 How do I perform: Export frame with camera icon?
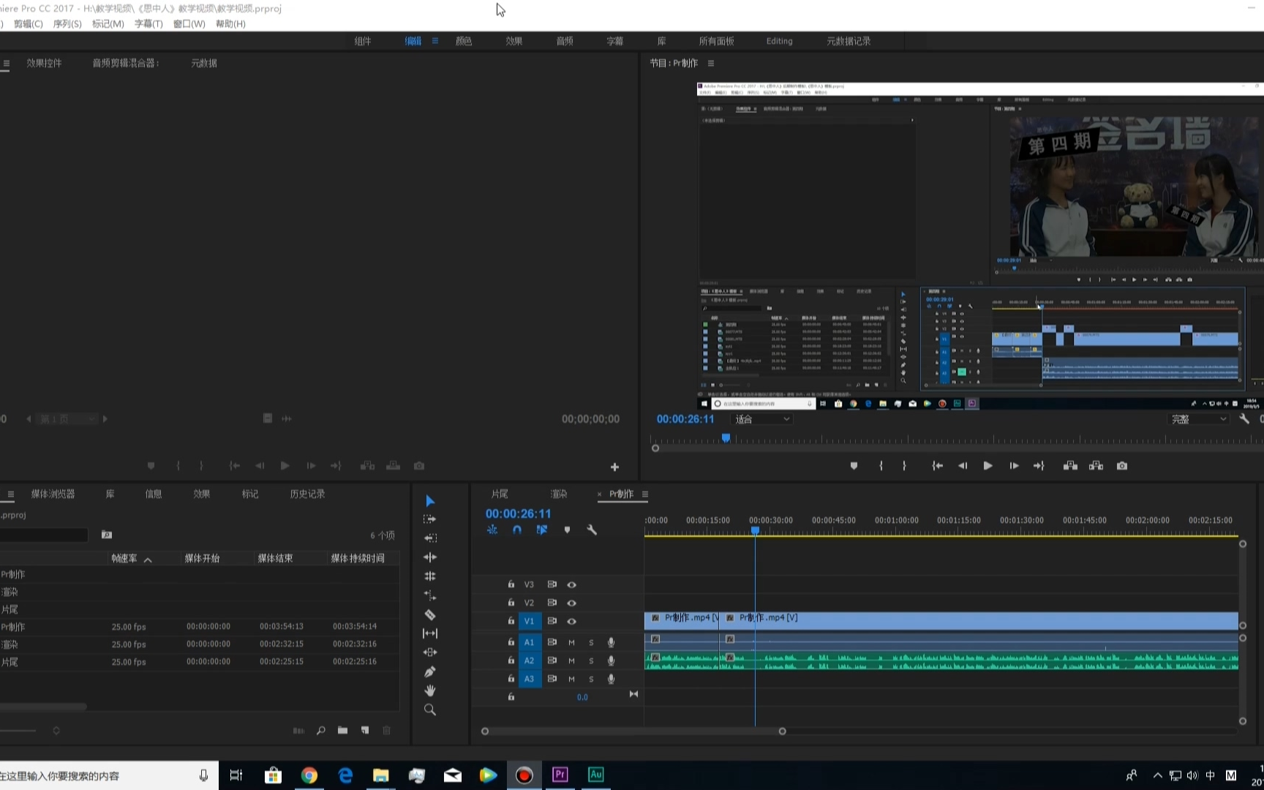(1122, 466)
